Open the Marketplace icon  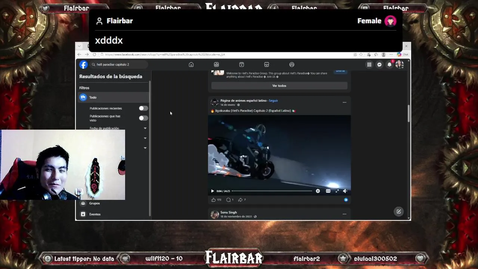[x=267, y=65]
